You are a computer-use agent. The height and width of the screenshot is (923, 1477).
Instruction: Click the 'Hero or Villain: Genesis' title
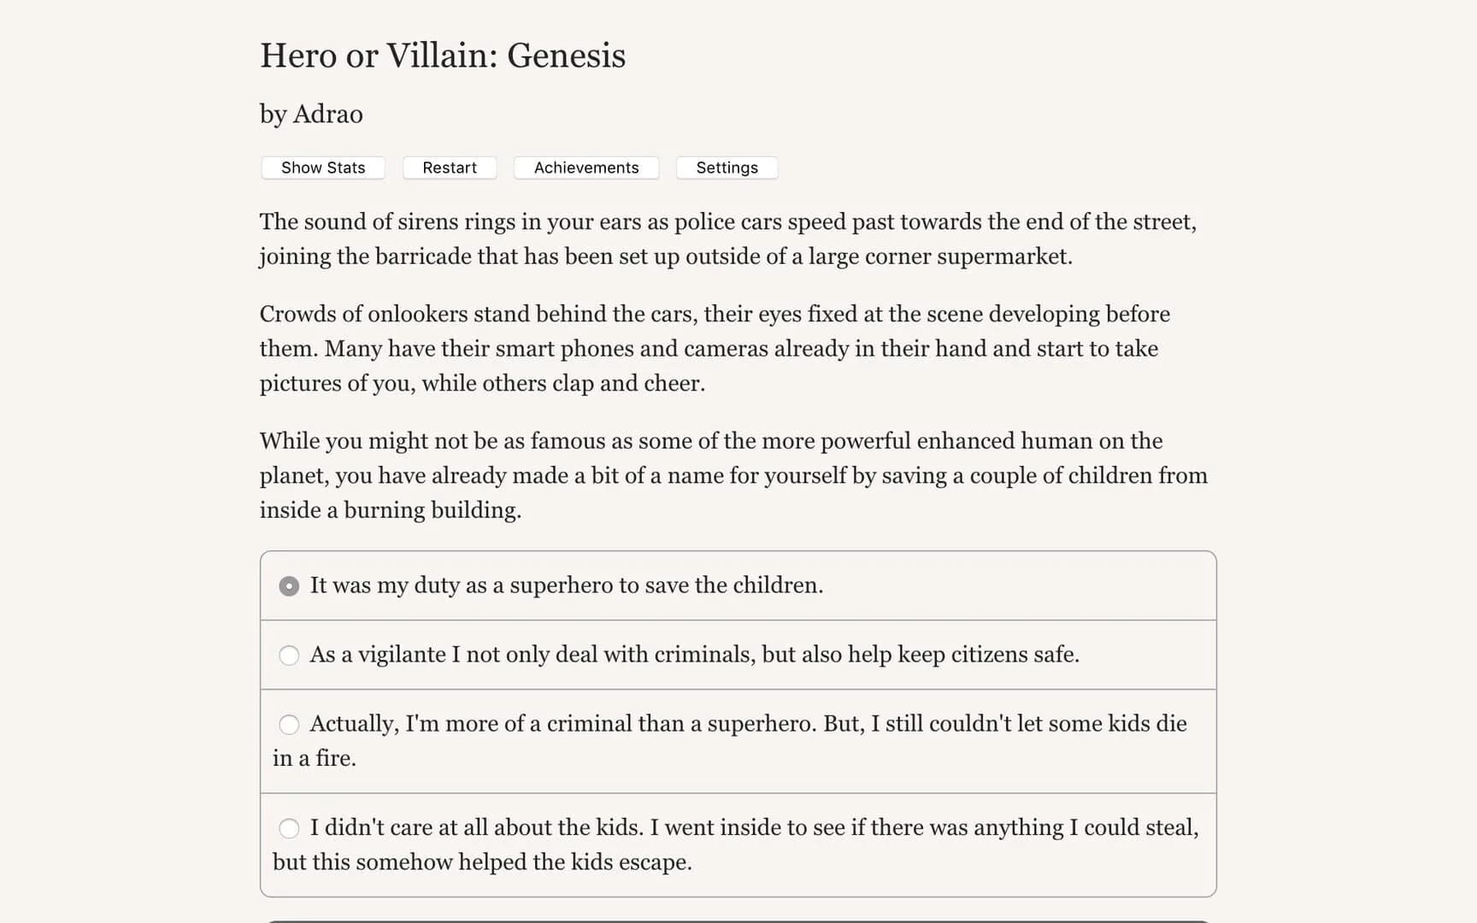point(443,55)
